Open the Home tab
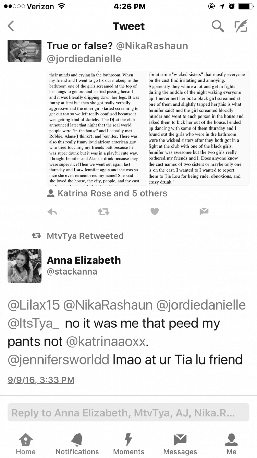The image size is (257, 458). tap(26, 444)
